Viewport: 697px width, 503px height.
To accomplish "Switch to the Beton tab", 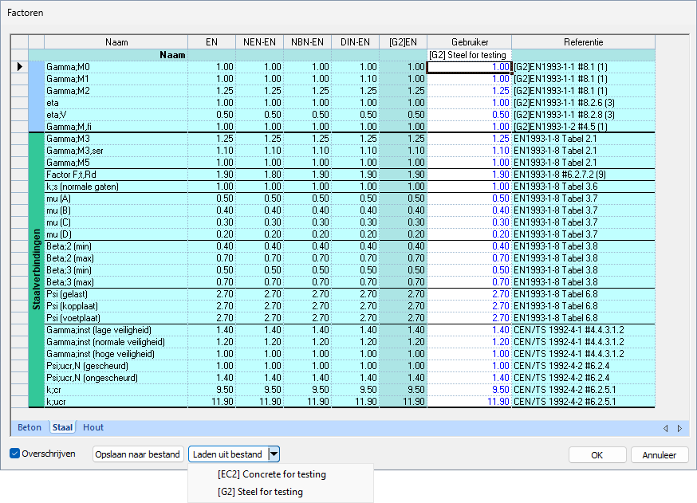I will click(x=30, y=427).
